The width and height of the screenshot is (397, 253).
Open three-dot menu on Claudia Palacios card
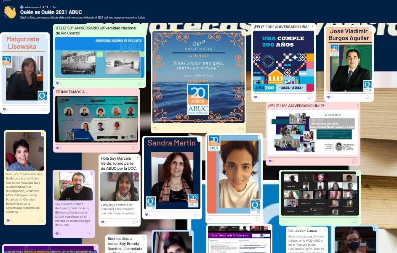(x=43, y=134)
